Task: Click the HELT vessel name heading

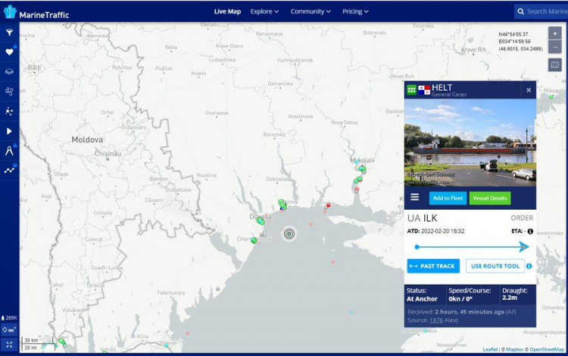Action: tap(442, 87)
